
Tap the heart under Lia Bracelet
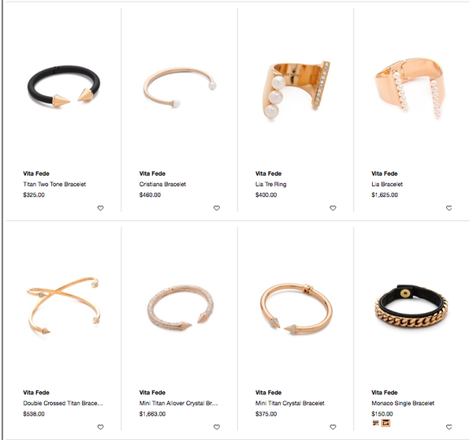tap(449, 208)
